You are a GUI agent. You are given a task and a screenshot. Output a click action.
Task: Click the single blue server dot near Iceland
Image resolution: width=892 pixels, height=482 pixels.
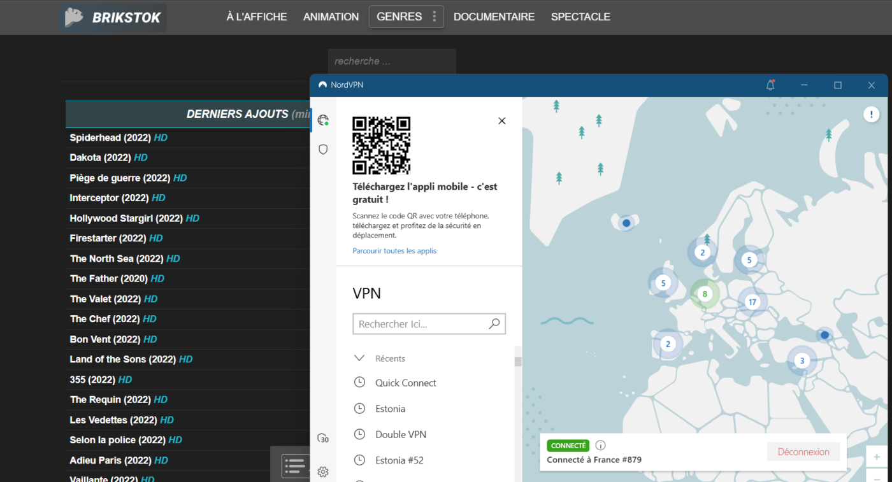[x=626, y=223]
